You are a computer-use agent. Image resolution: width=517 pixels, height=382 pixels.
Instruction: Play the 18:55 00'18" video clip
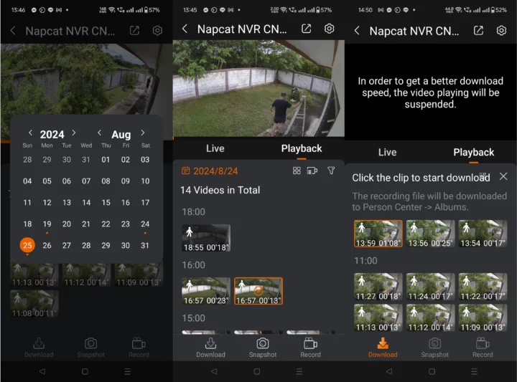click(205, 238)
